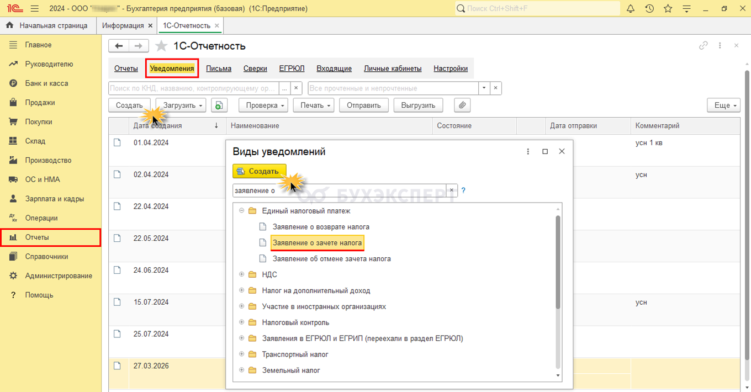This screenshot has width=751, height=392.
Task: Expand the Транспортный налог folder
Action: coord(241,354)
